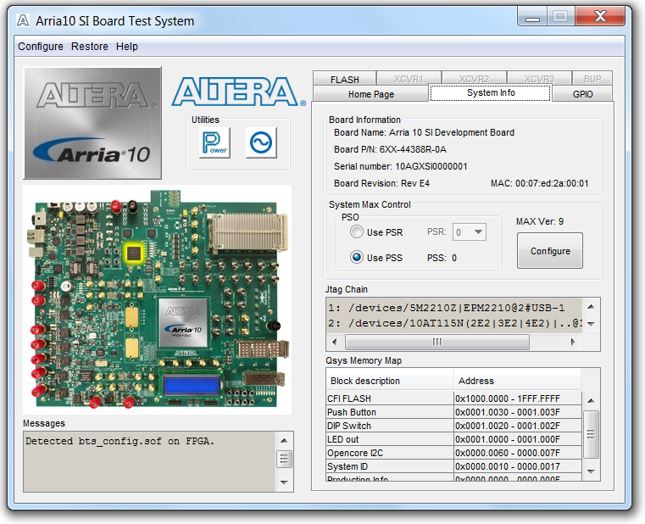Open the Configure menu
This screenshot has height=524, width=645.
[x=40, y=47]
